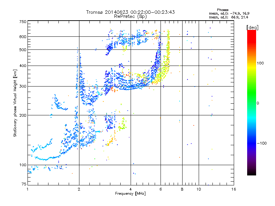
Task: Select the 'RwPretec (8p)' subtitle
Action: tap(130, 16)
